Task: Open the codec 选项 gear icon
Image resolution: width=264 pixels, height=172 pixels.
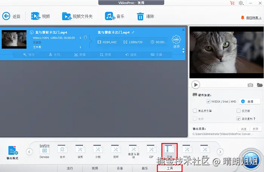Action: pyautogui.click(x=176, y=40)
